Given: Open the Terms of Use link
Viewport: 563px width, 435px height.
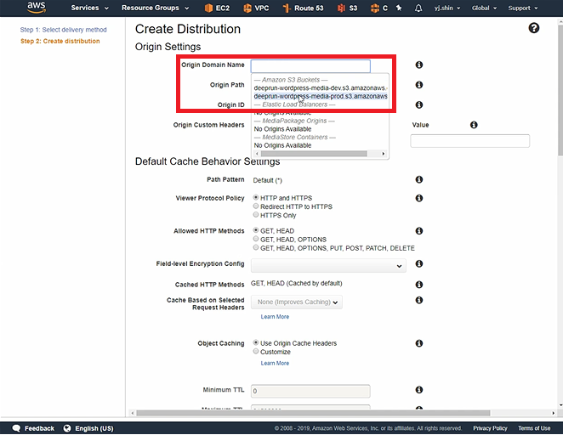Looking at the screenshot, I should pyautogui.click(x=534, y=428).
